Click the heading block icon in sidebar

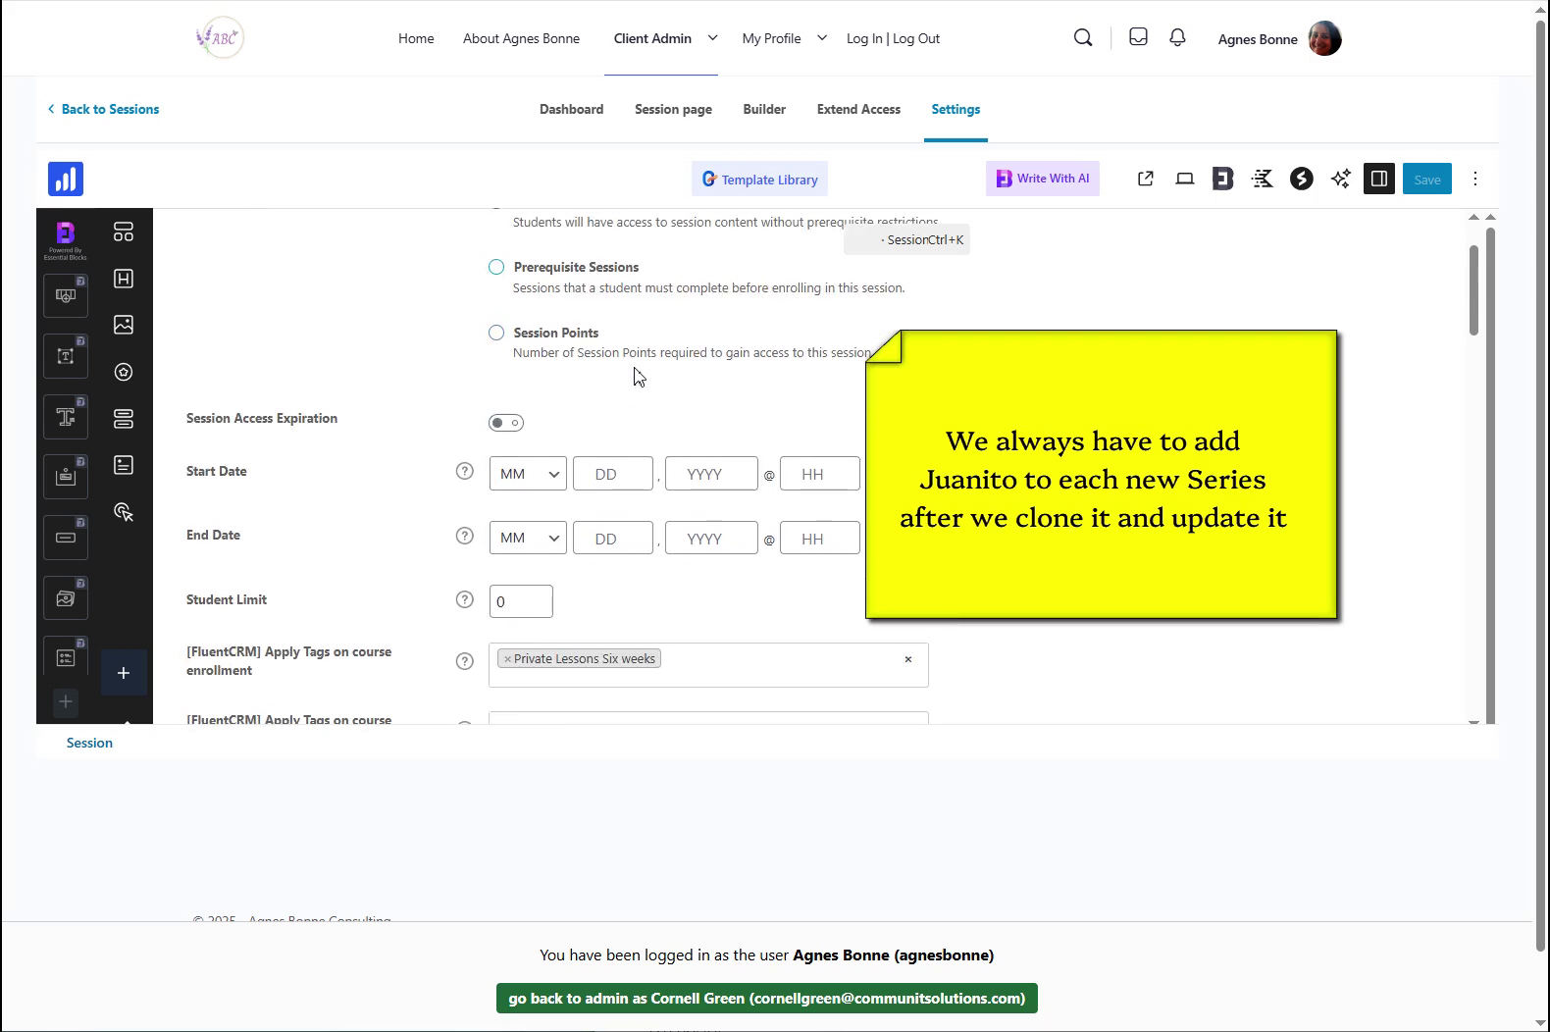[x=124, y=279]
